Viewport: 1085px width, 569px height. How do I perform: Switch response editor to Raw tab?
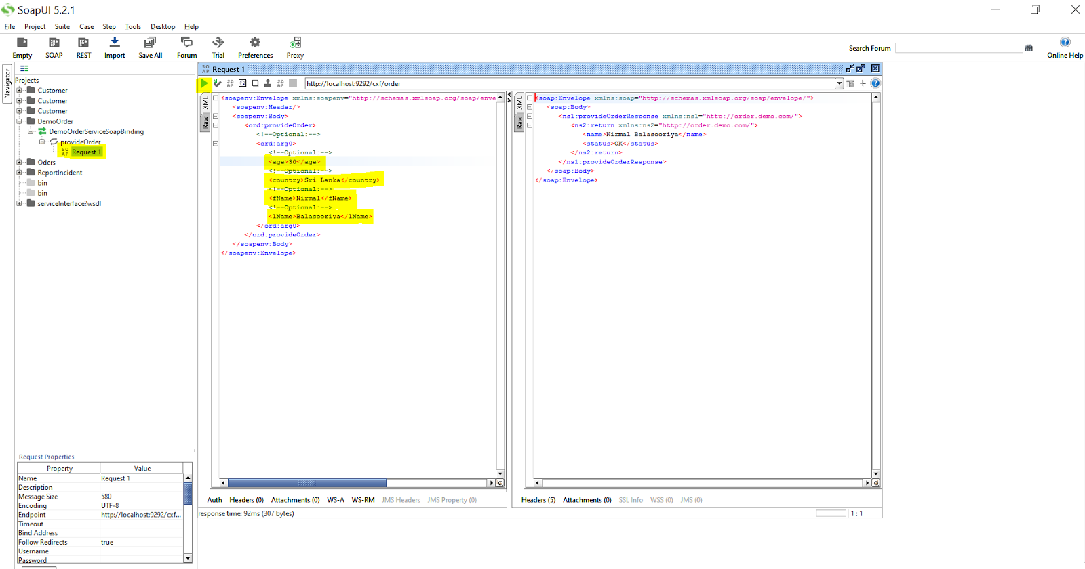(x=519, y=123)
